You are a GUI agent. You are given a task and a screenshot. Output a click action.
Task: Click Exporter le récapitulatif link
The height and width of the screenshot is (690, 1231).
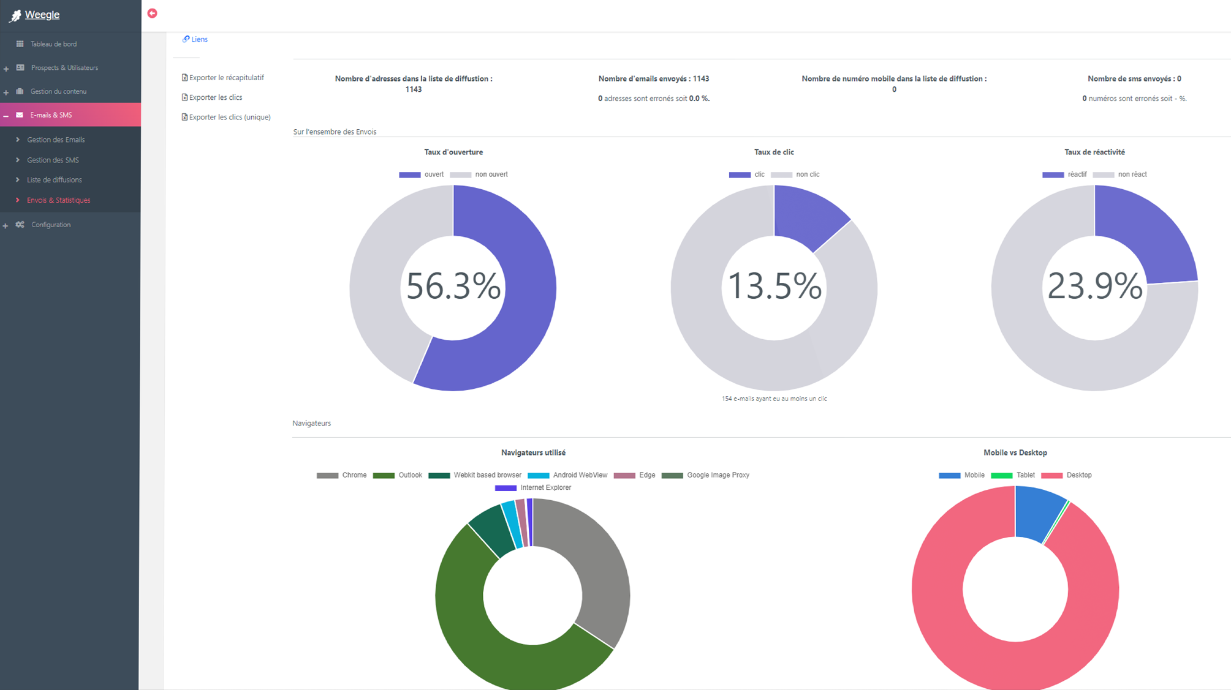coord(226,78)
